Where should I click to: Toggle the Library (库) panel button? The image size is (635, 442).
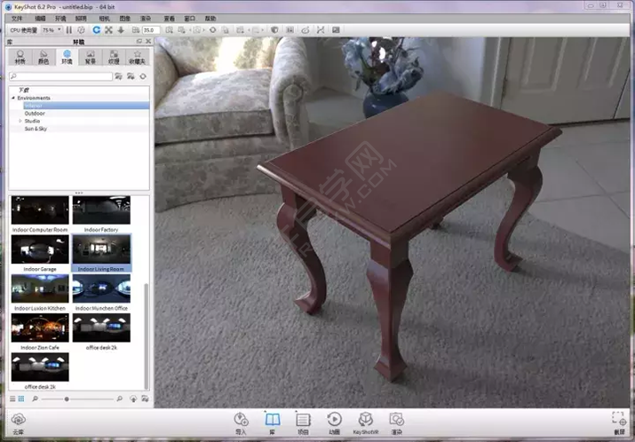tap(273, 420)
